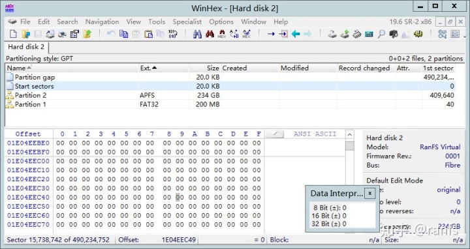This screenshot has height=249, width=470.
Task: Click the Replace Text A-to-B icon
Action: (234, 34)
